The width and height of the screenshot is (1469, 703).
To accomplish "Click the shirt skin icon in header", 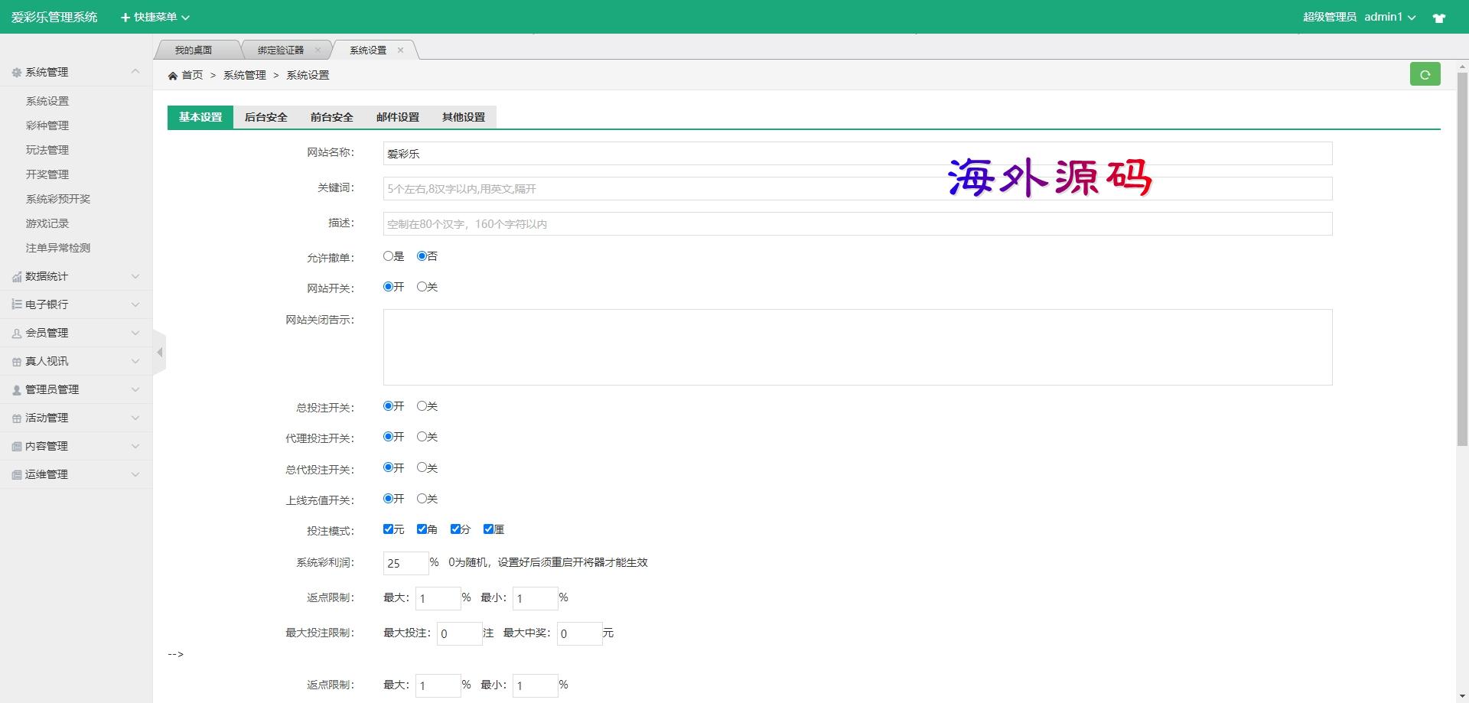I will coord(1438,18).
